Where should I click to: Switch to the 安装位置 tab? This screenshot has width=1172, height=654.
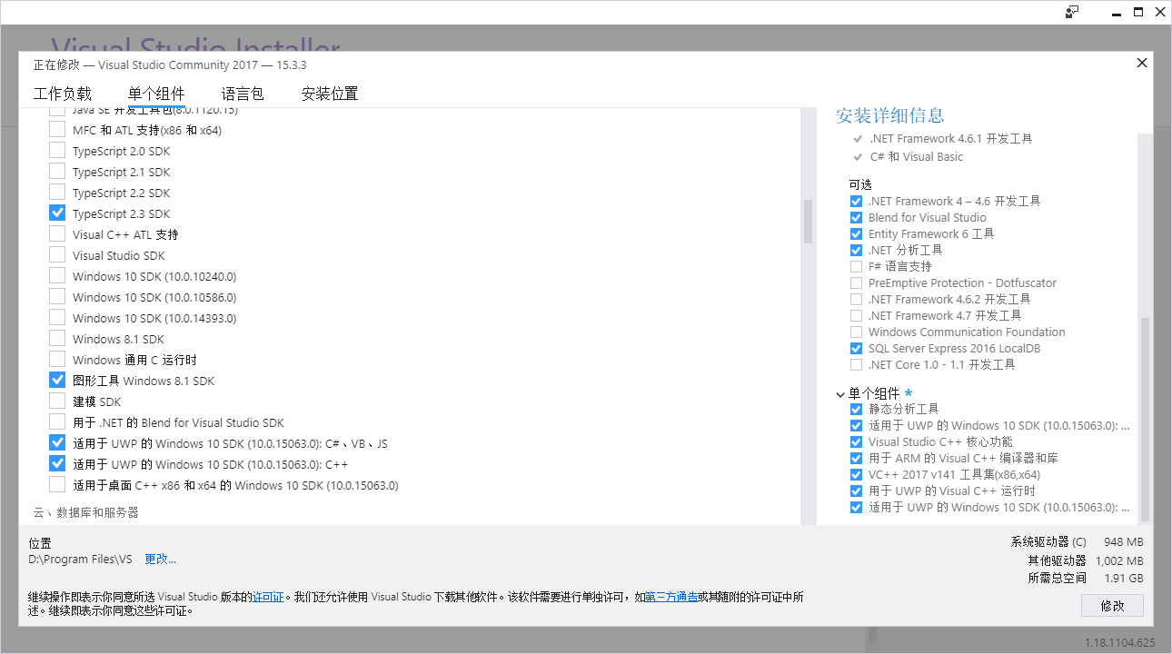tap(329, 93)
